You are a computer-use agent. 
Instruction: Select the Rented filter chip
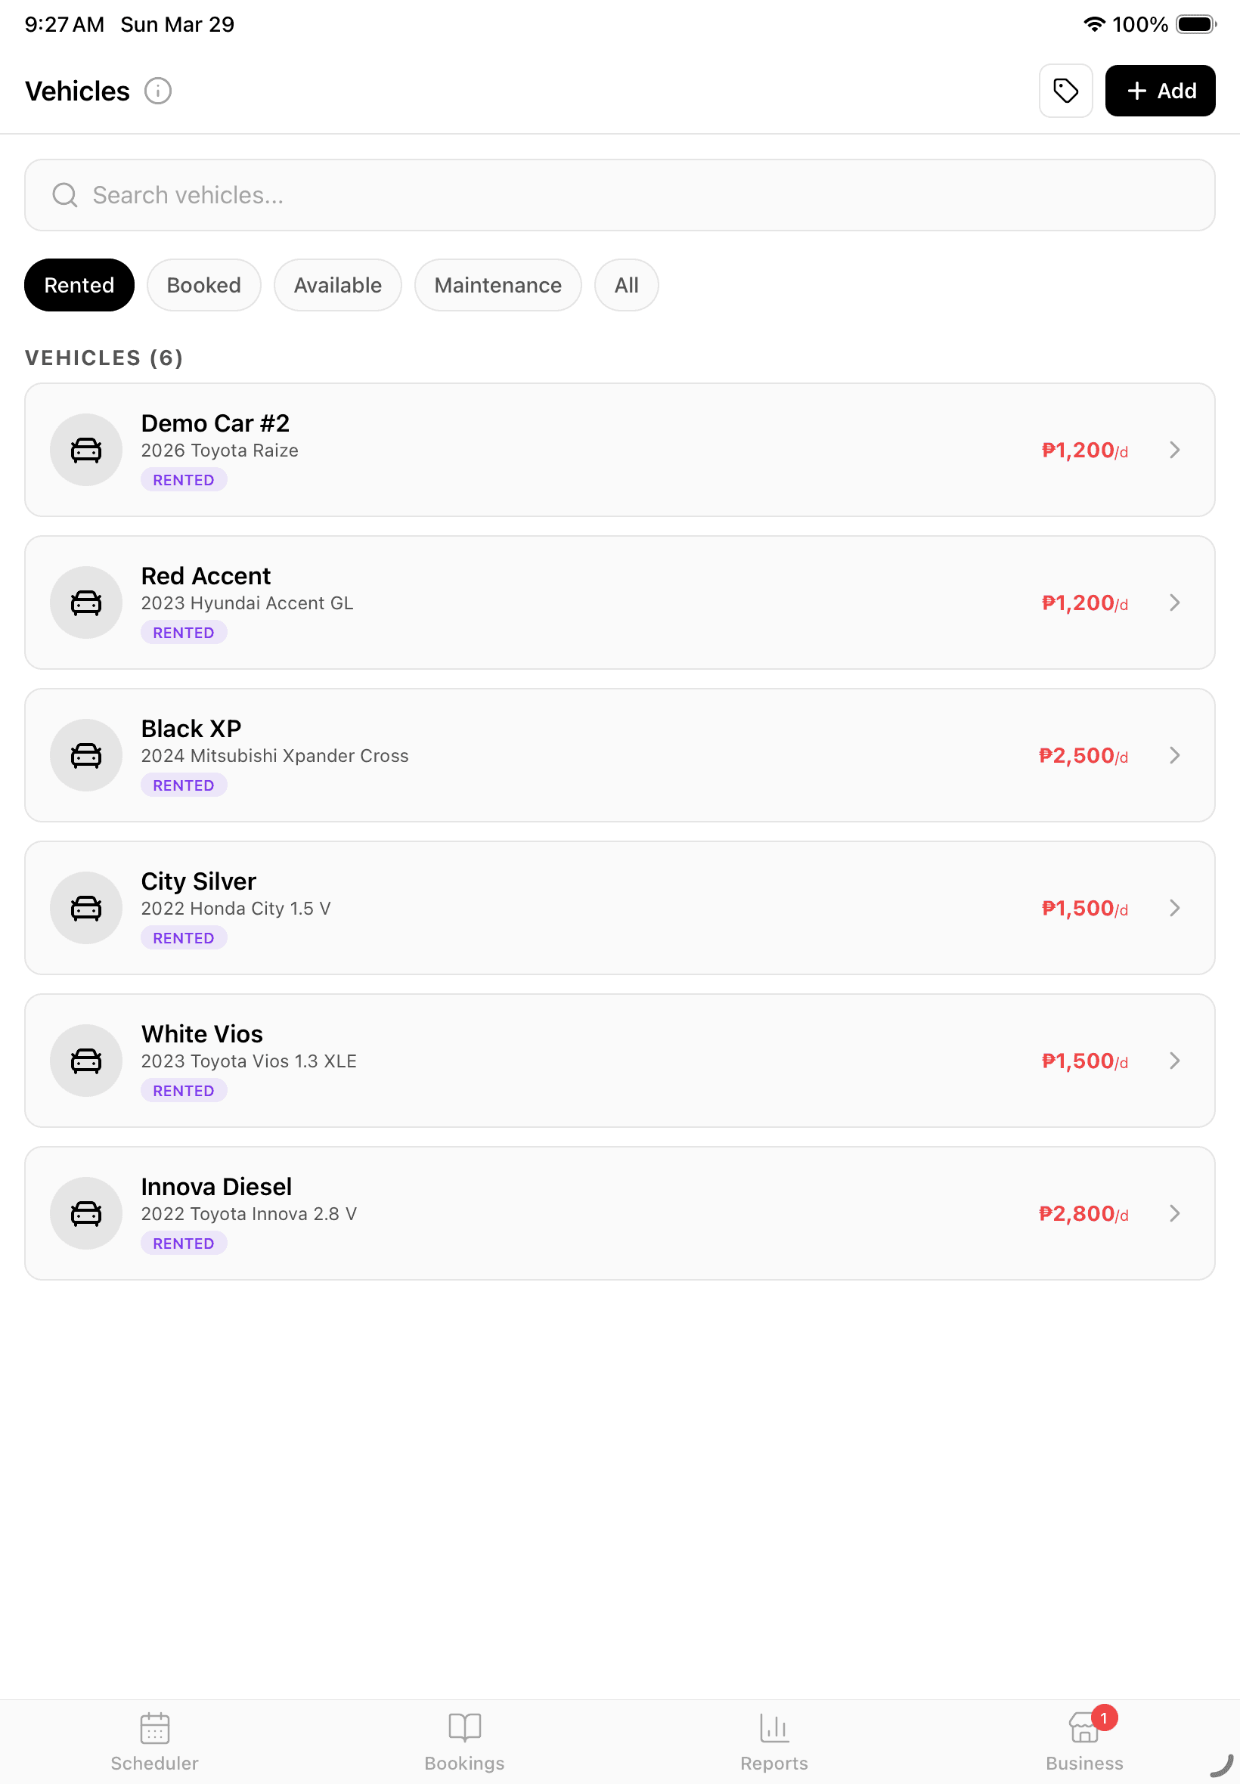point(79,285)
